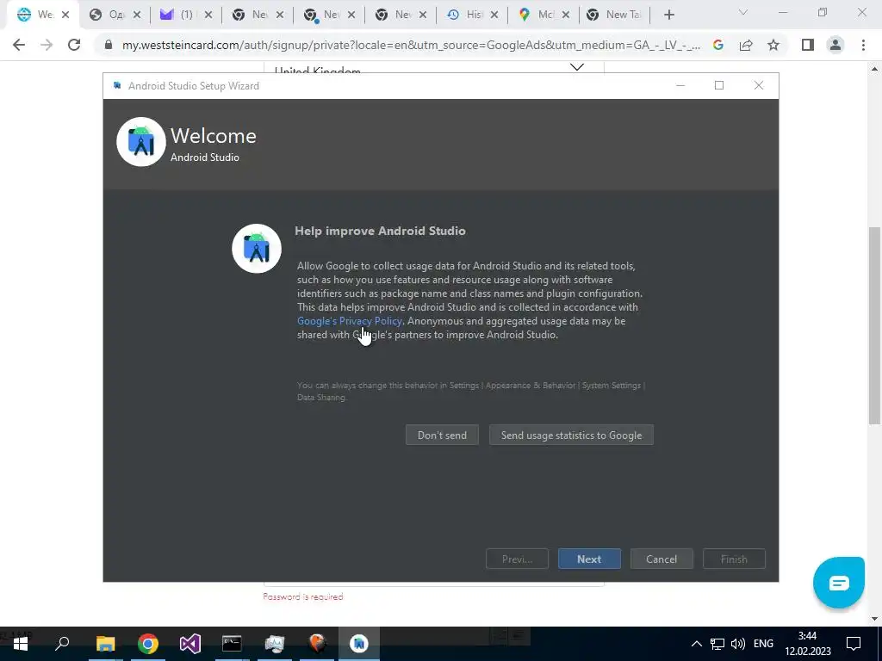The image size is (882, 661).
Task: Click the browser page scrollbar
Action: point(874,325)
